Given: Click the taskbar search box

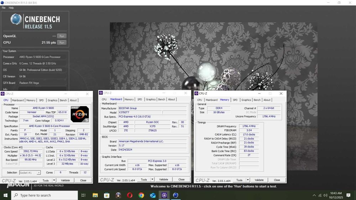Looking at the screenshot, I should pyautogui.click(x=44, y=195).
